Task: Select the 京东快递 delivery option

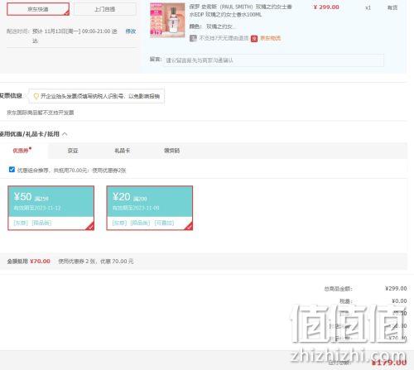Action: 38,9
